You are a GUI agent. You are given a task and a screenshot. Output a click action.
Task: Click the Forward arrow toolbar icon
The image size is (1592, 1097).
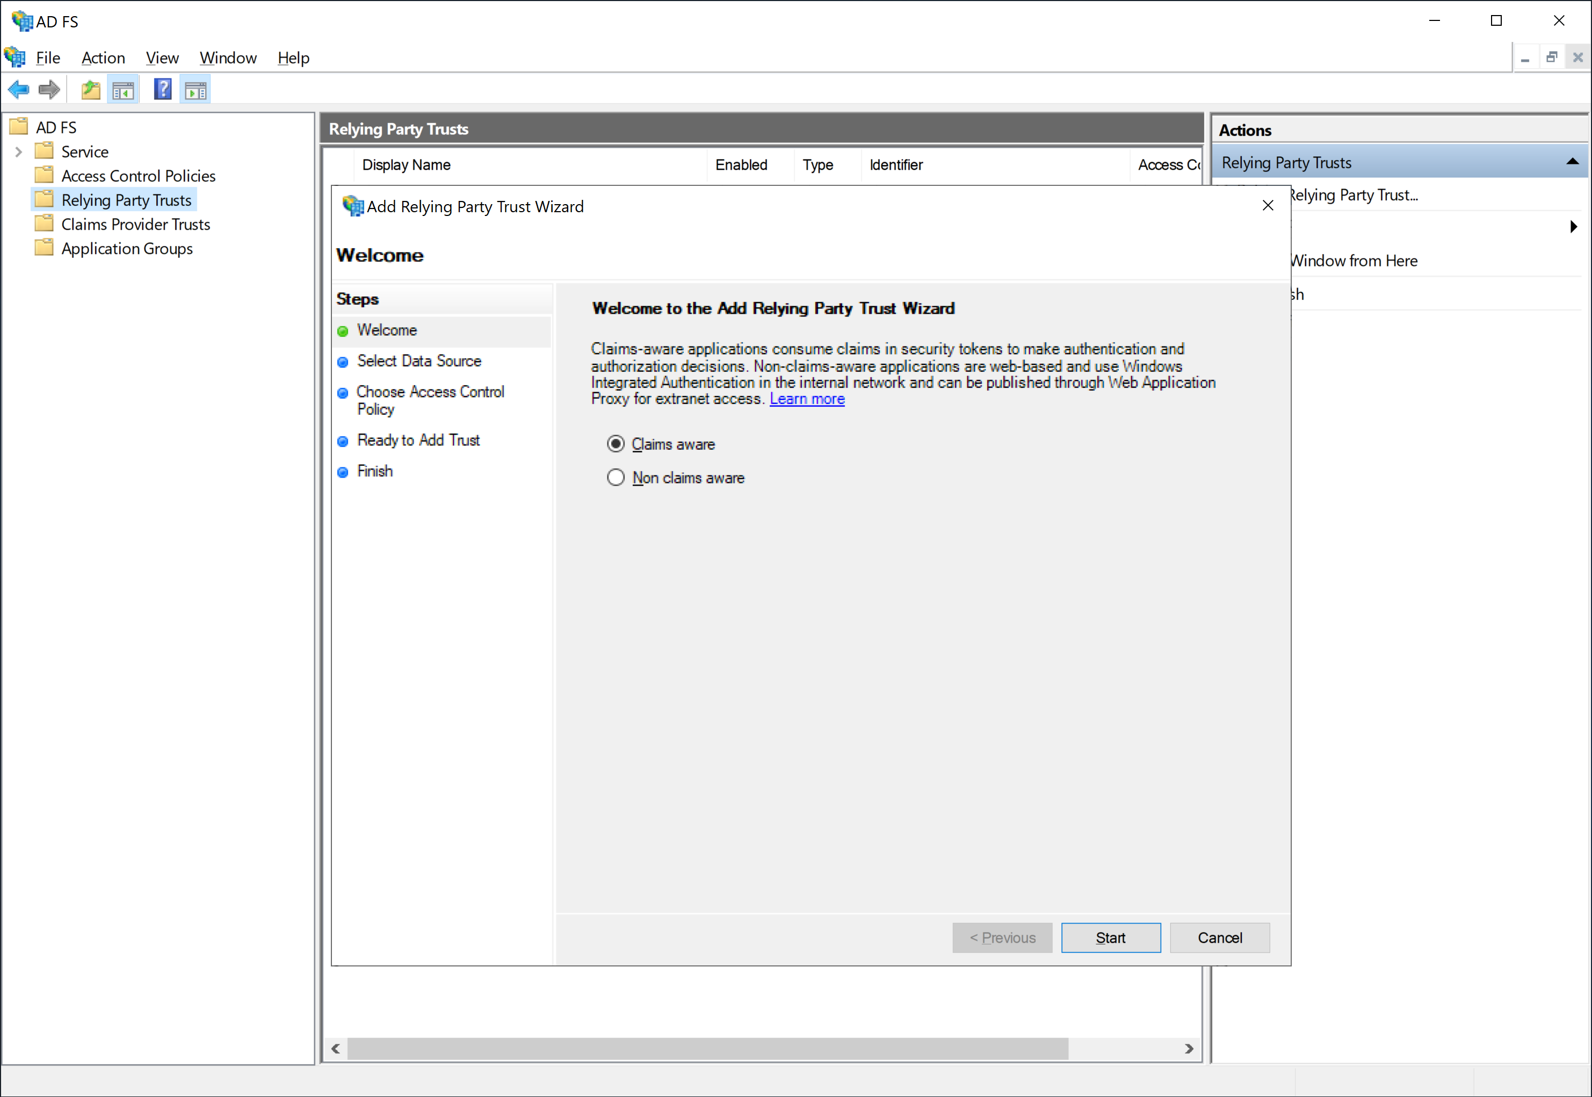click(49, 89)
